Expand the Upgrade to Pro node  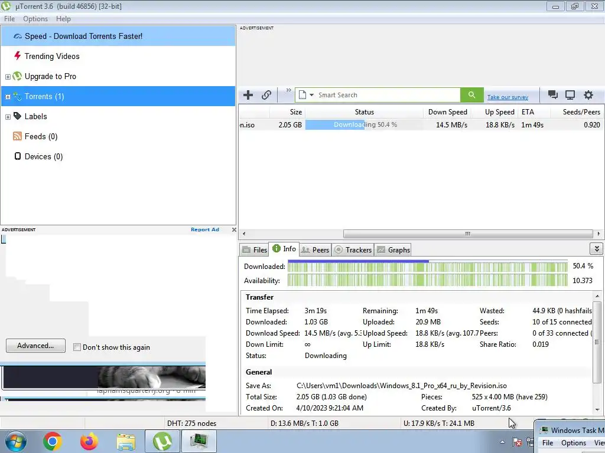[x=8, y=77]
